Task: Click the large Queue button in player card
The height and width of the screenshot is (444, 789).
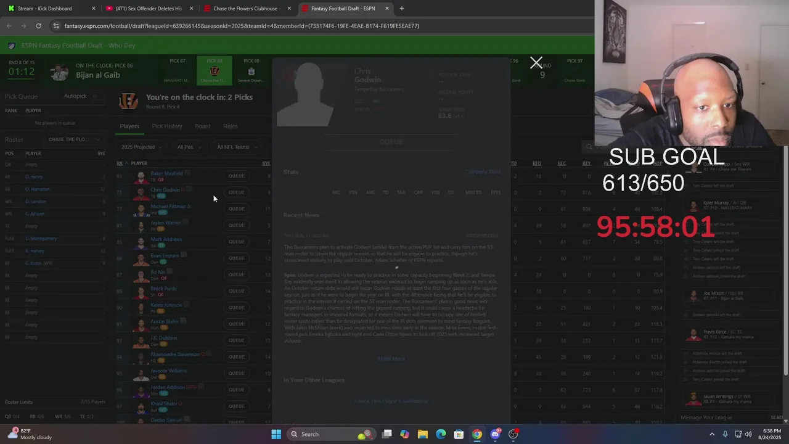Action: 391,142
